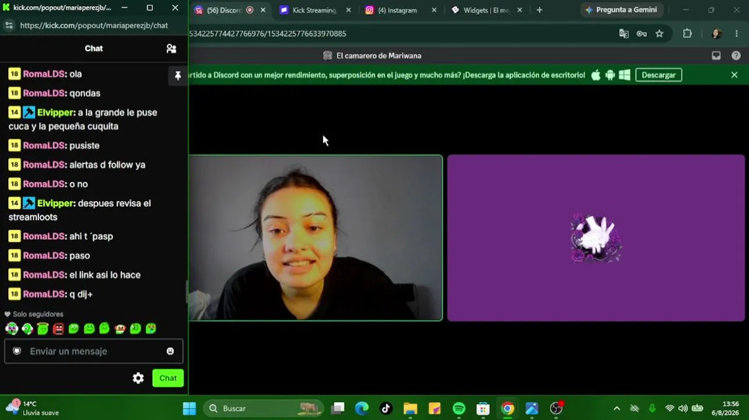Close the Kick Streaming tab
The height and width of the screenshot is (420, 749).
(349, 10)
